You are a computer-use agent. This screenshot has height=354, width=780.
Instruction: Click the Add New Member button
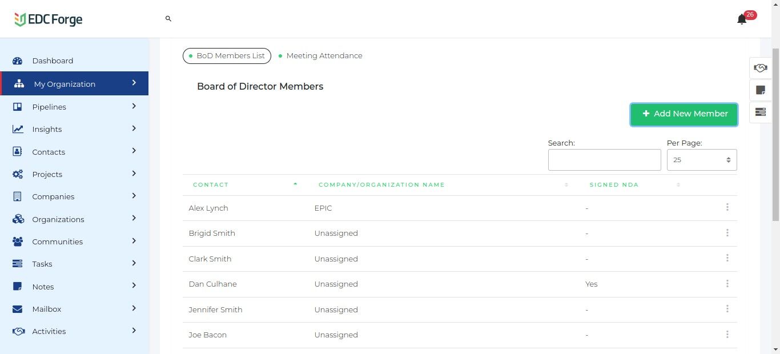pos(683,114)
